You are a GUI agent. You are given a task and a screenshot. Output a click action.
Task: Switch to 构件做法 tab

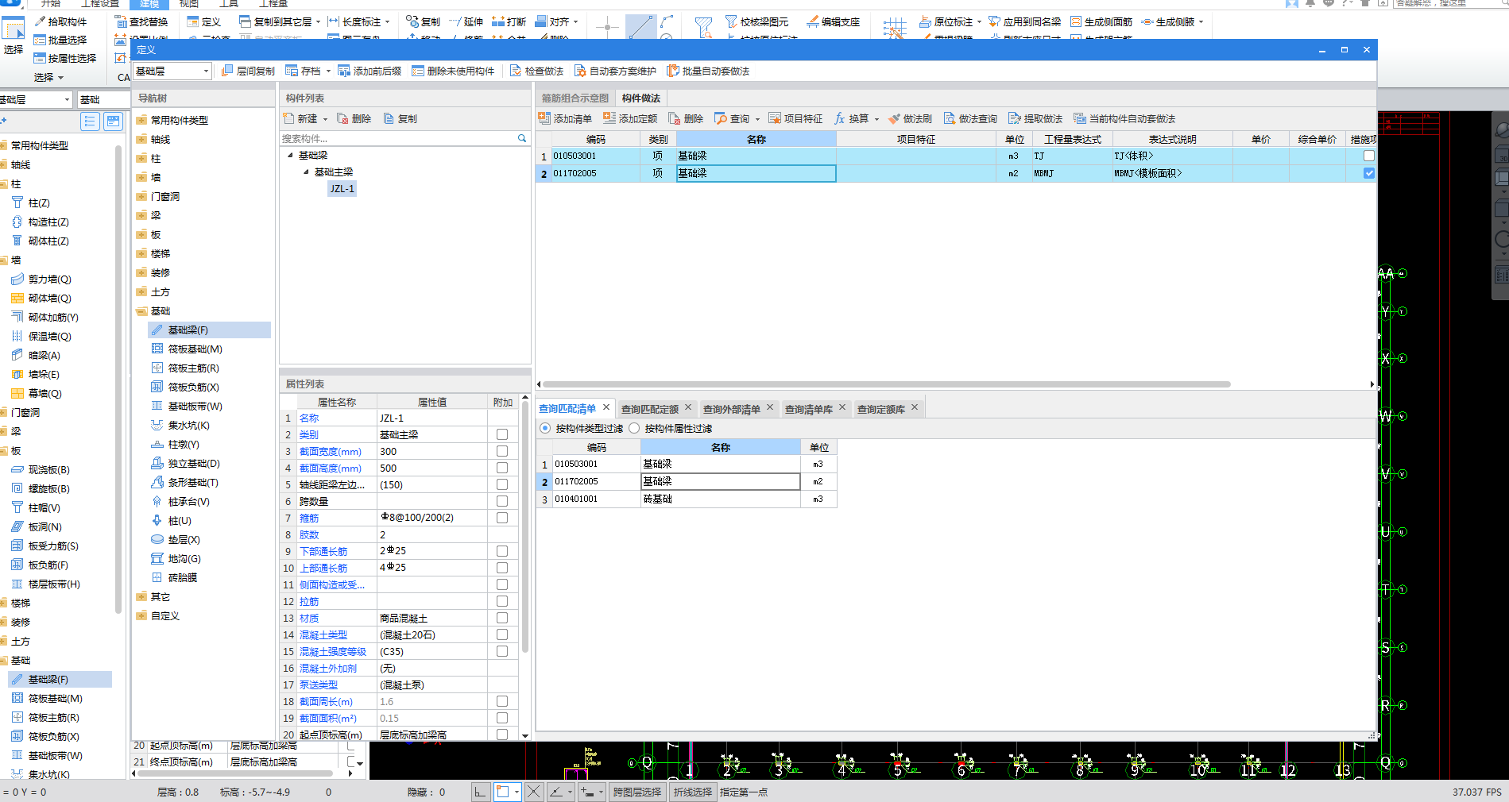point(641,98)
